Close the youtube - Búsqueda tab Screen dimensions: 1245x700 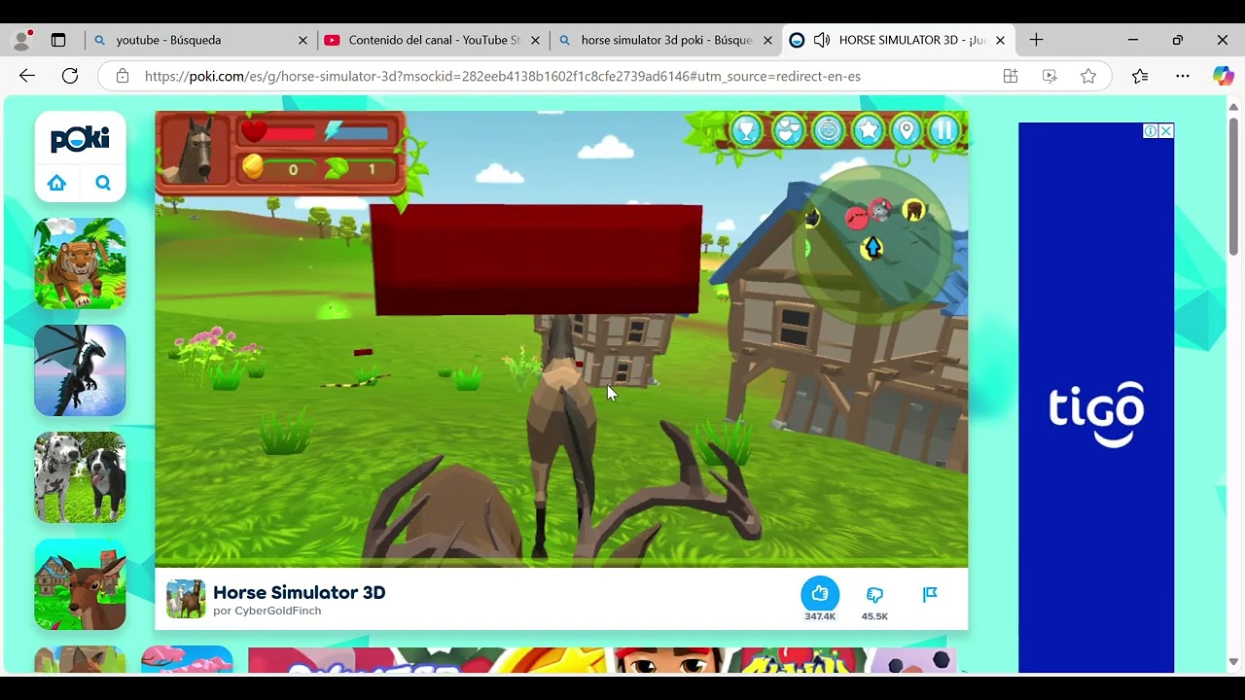click(302, 40)
